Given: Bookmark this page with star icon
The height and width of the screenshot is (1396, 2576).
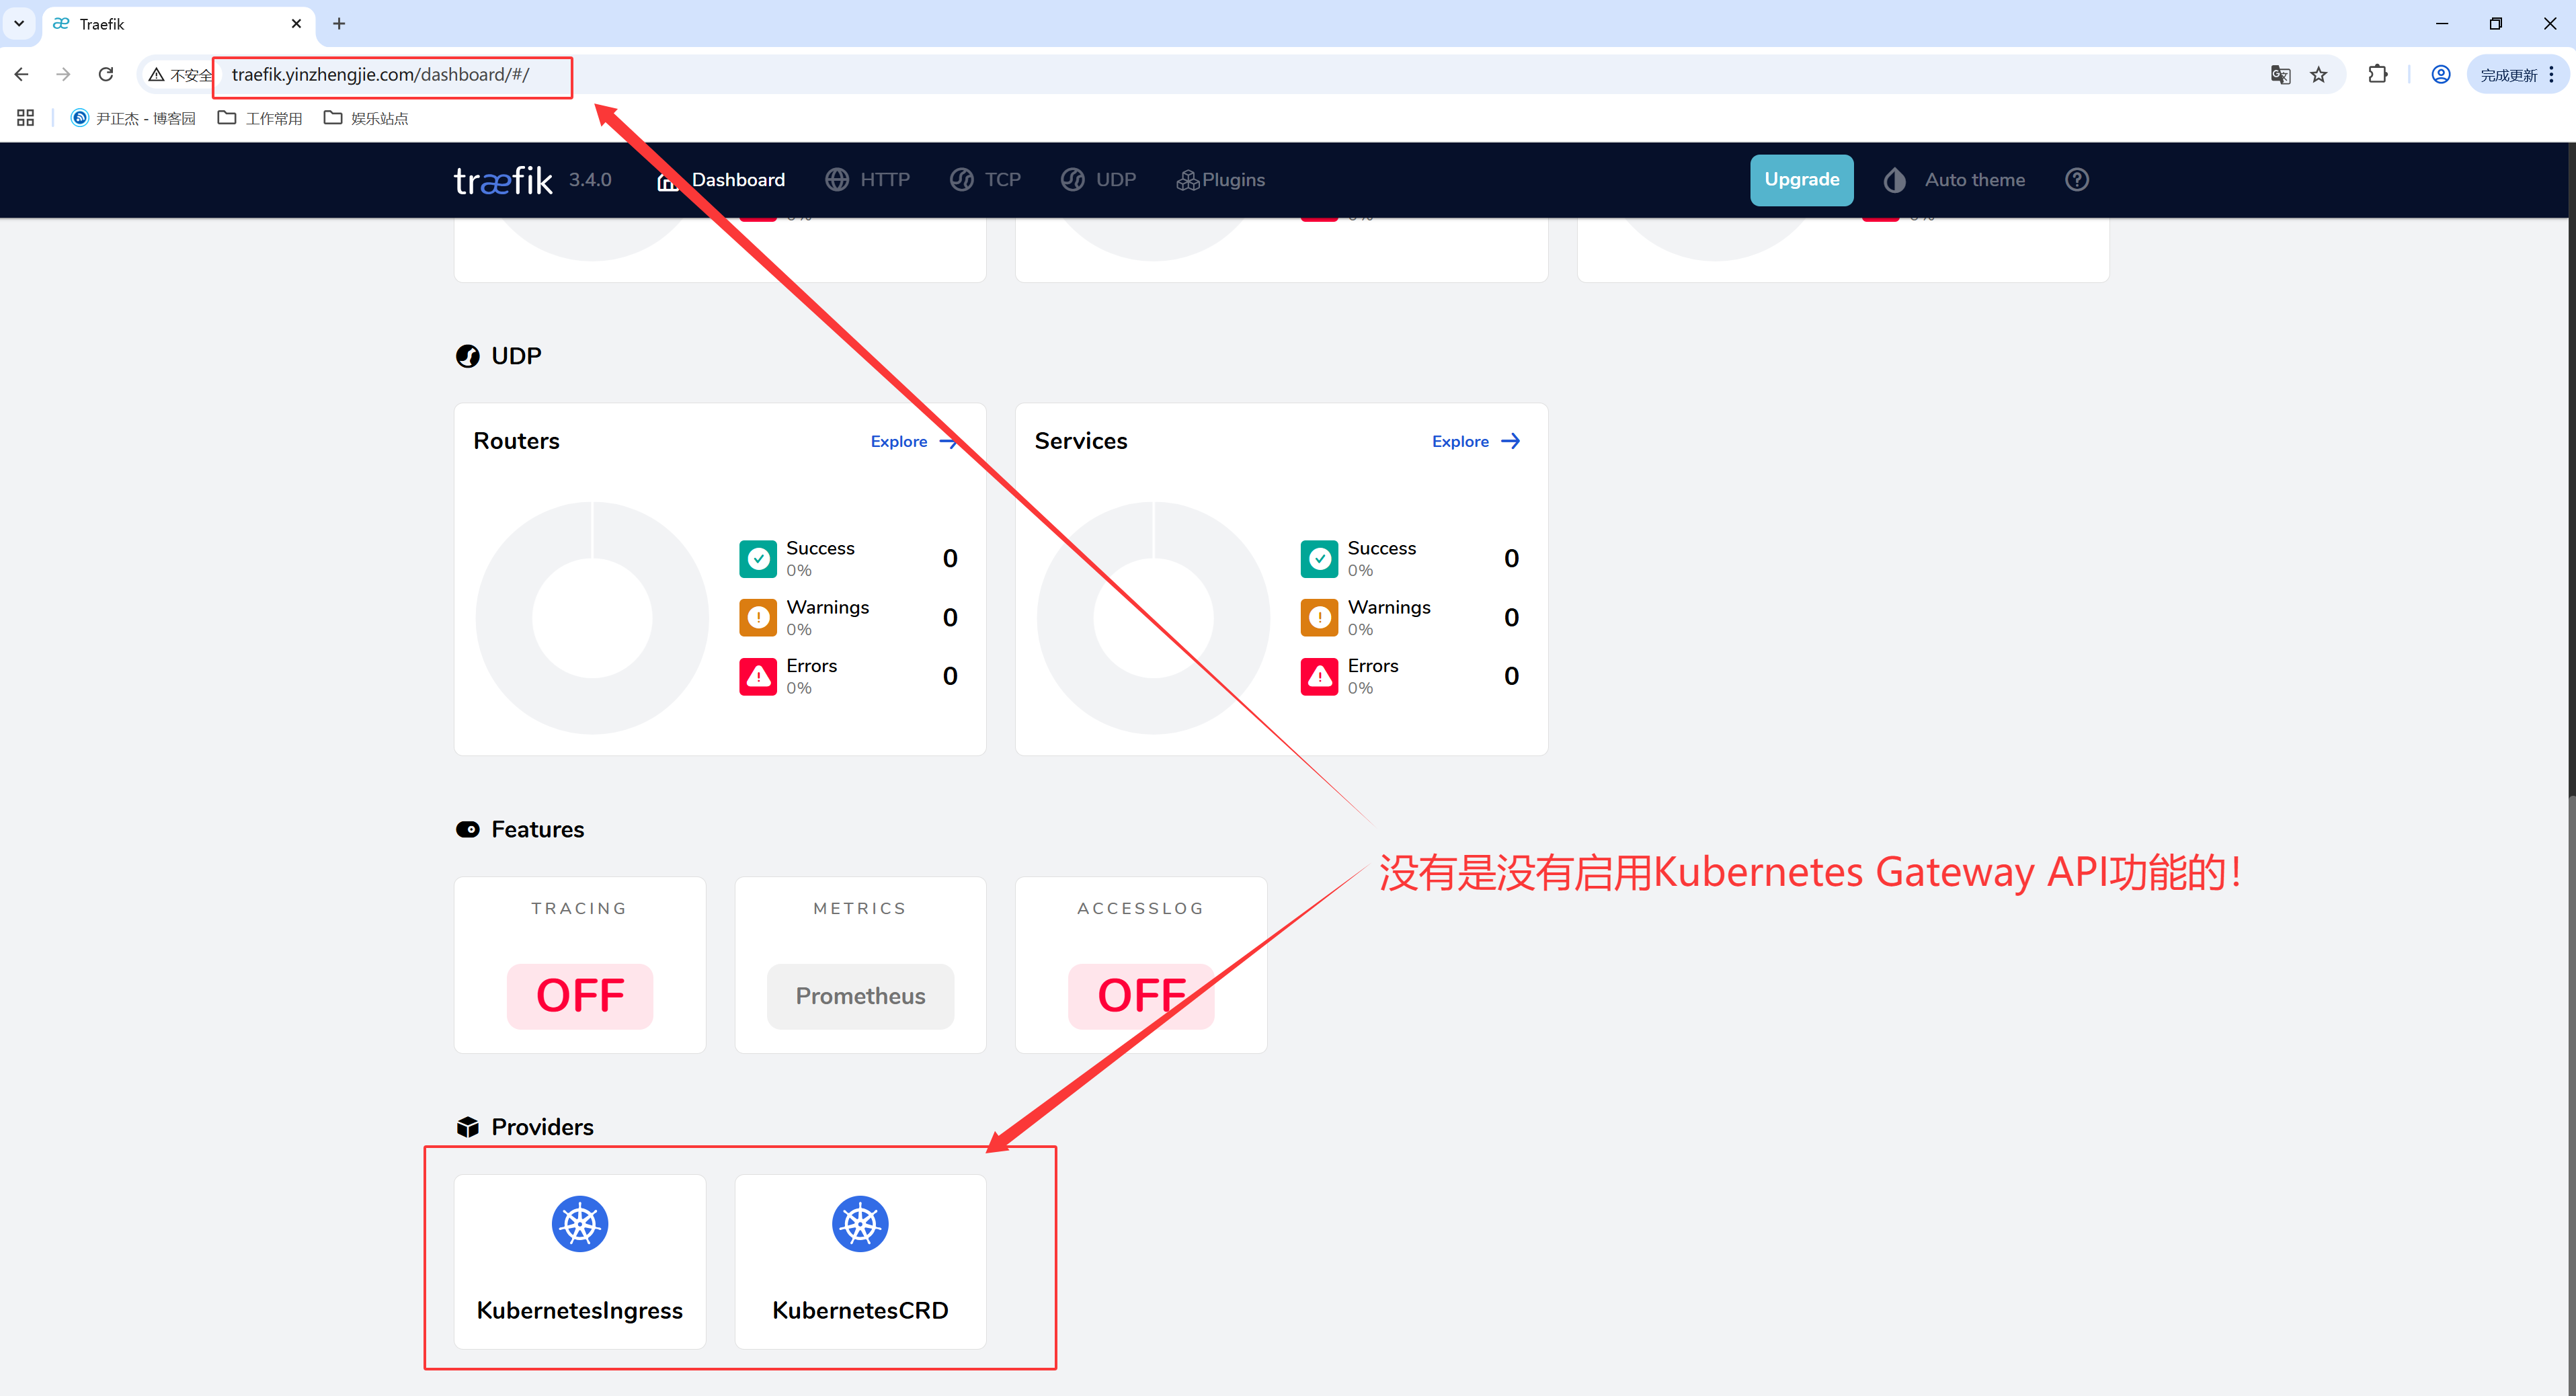Looking at the screenshot, I should pos(2319,75).
